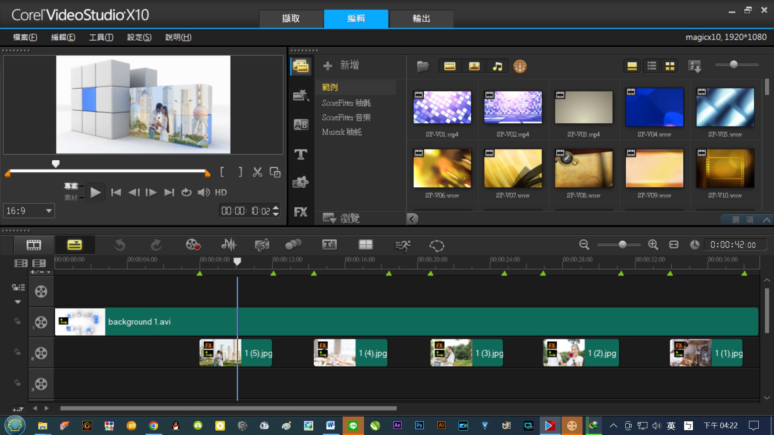Open the Transitions (AB) library
The image size is (774, 435).
(x=301, y=125)
